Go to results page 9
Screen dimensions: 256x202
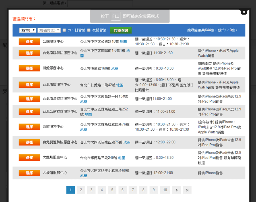click(154, 190)
